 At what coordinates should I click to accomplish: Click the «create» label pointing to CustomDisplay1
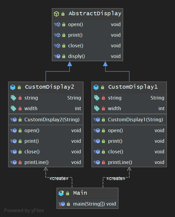(116, 178)
